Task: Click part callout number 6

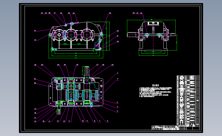Action: click(x=108, y=121)
